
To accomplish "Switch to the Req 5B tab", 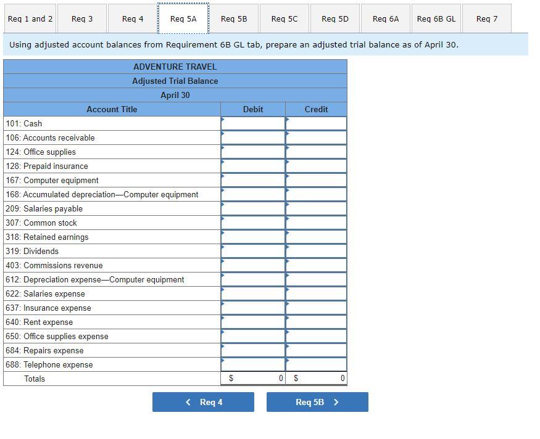I will (x=235, y=18).
